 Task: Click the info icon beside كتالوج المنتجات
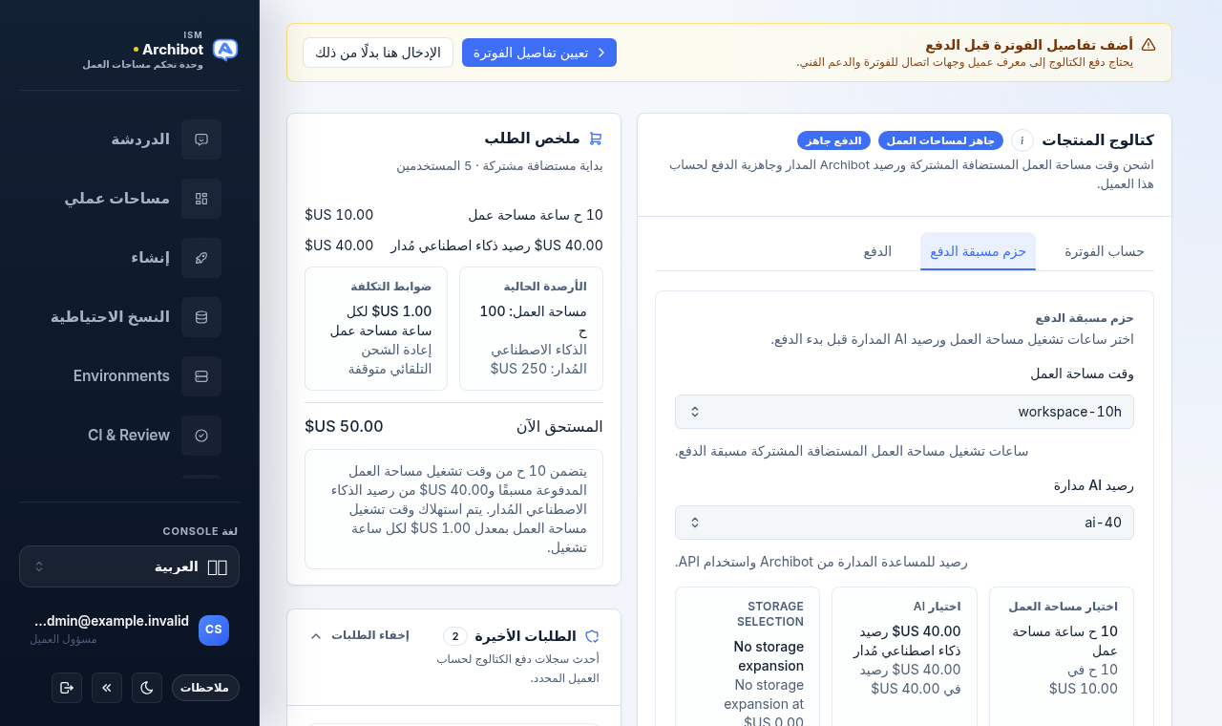click(1022, 140)
